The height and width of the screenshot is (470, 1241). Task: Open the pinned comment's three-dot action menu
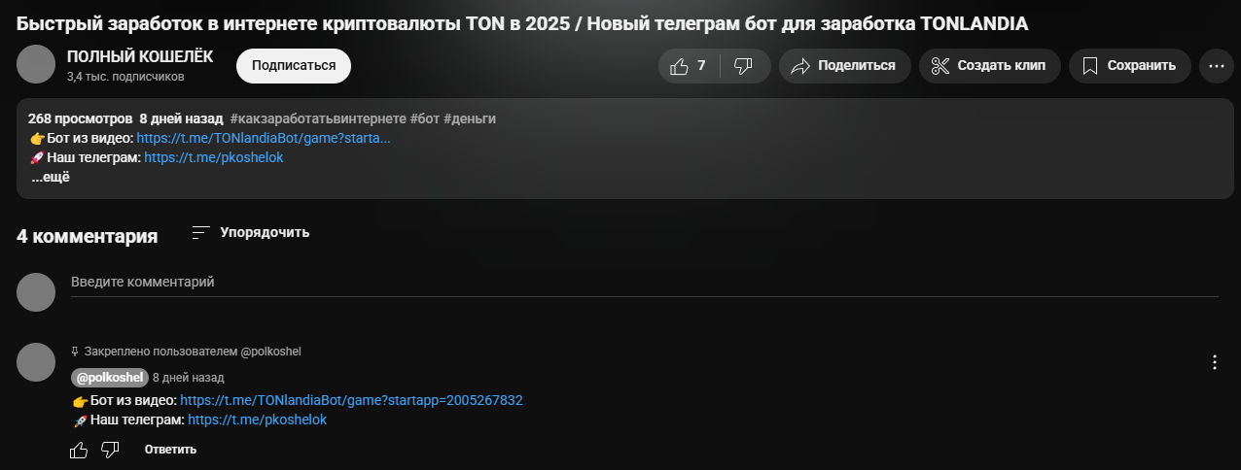click(x=1214, y=362)
